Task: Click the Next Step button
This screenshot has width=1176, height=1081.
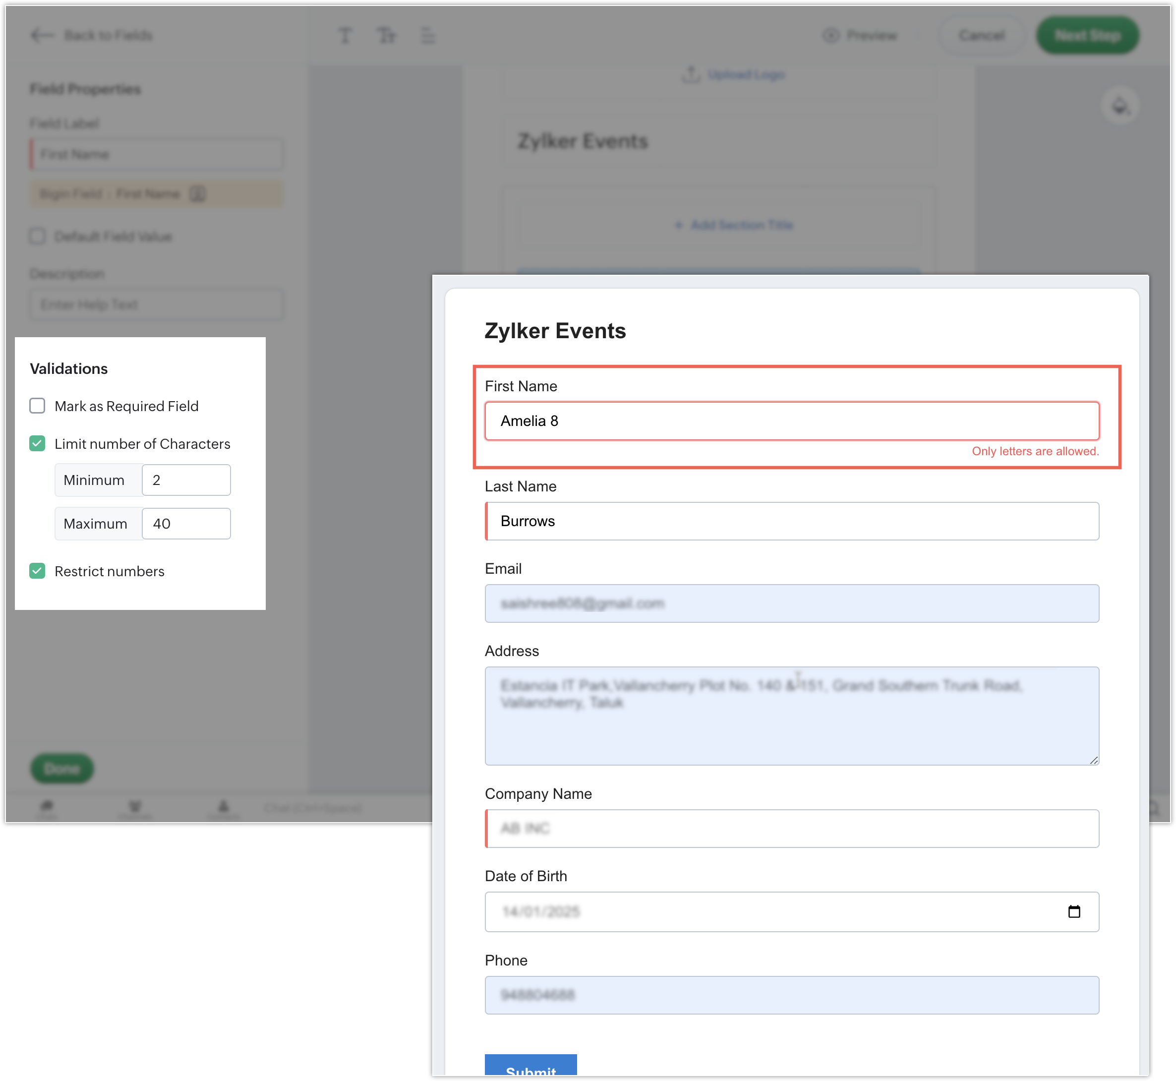Action: click(1087, 36)
